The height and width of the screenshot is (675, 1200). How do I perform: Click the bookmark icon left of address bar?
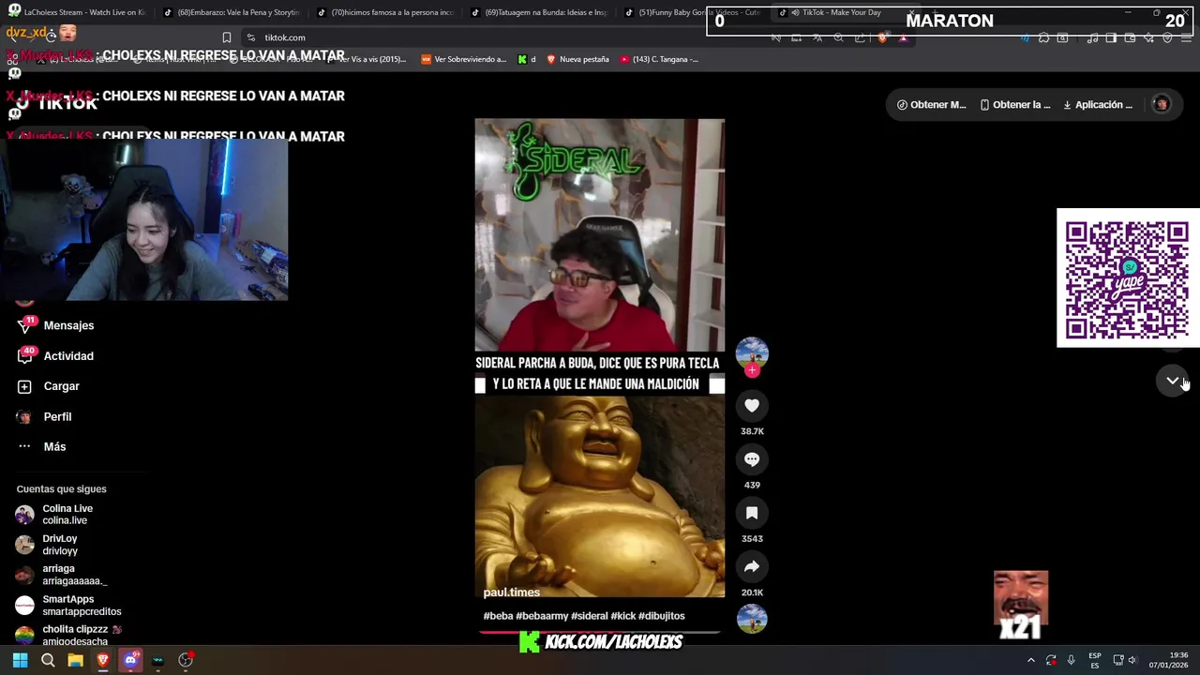226,37
